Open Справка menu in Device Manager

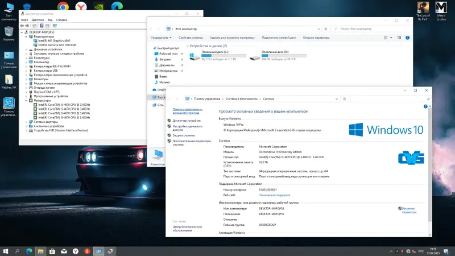click(x=61, y=20)
